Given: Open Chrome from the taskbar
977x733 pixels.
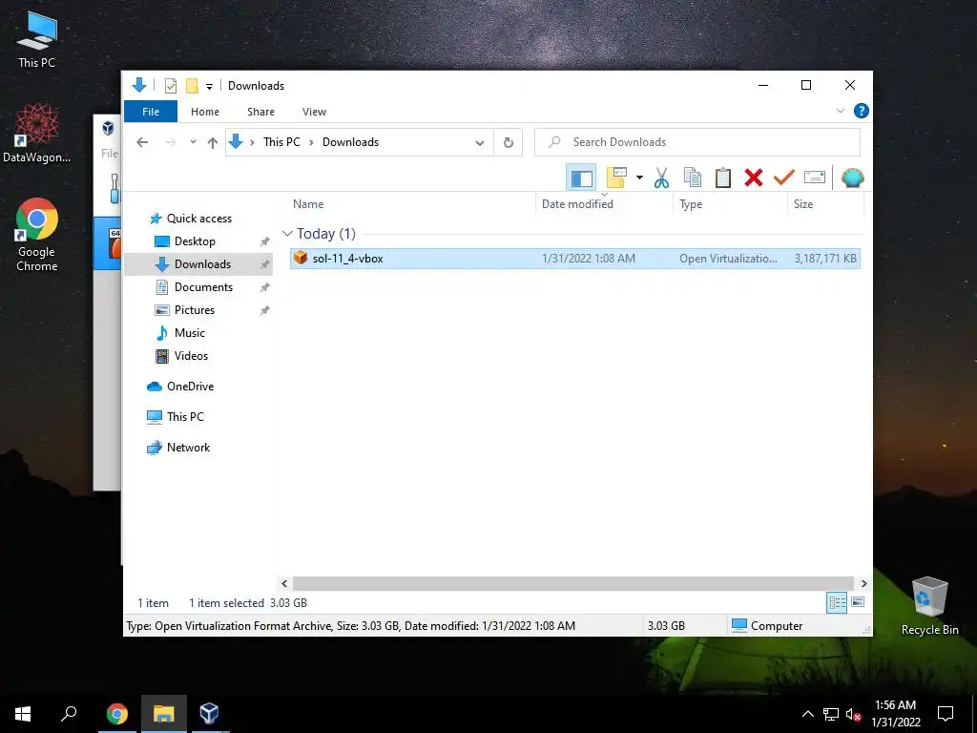Looking at the screenshot, I should click(116, 714).
